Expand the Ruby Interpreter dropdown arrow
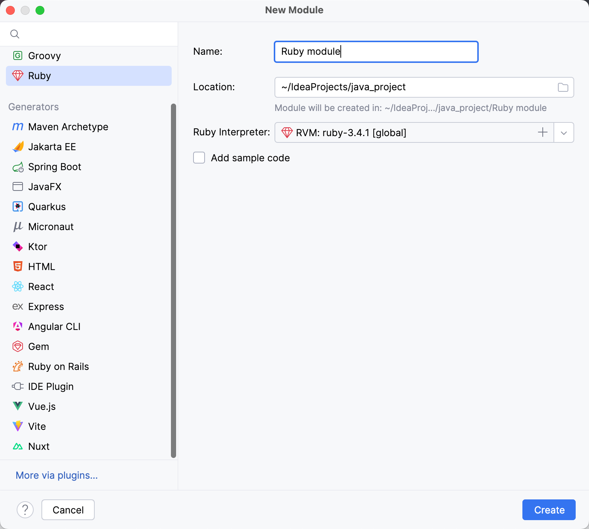Image resolution: width=589 pixels, height=529 pixels. 564,133
